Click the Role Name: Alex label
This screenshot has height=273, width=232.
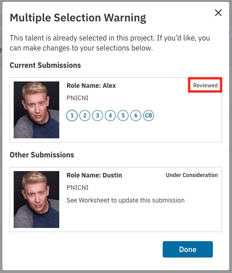91,86
